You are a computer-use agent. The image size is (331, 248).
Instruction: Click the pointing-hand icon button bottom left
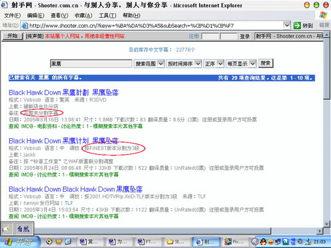click(x=7, y=228)
